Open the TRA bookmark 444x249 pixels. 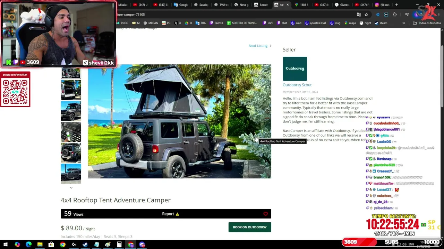[x=200, y=23]
